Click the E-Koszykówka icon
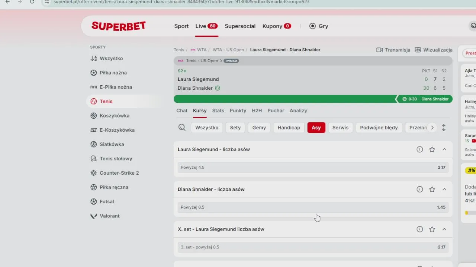Viewport: 476px width, 267px height. pos(94,130)
